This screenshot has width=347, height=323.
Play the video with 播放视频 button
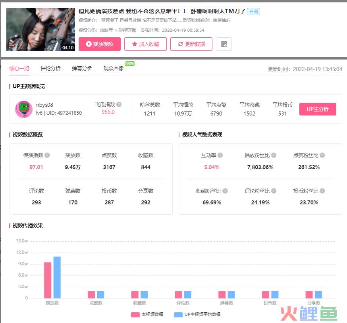pyautogui.click(x=100, y=44)
